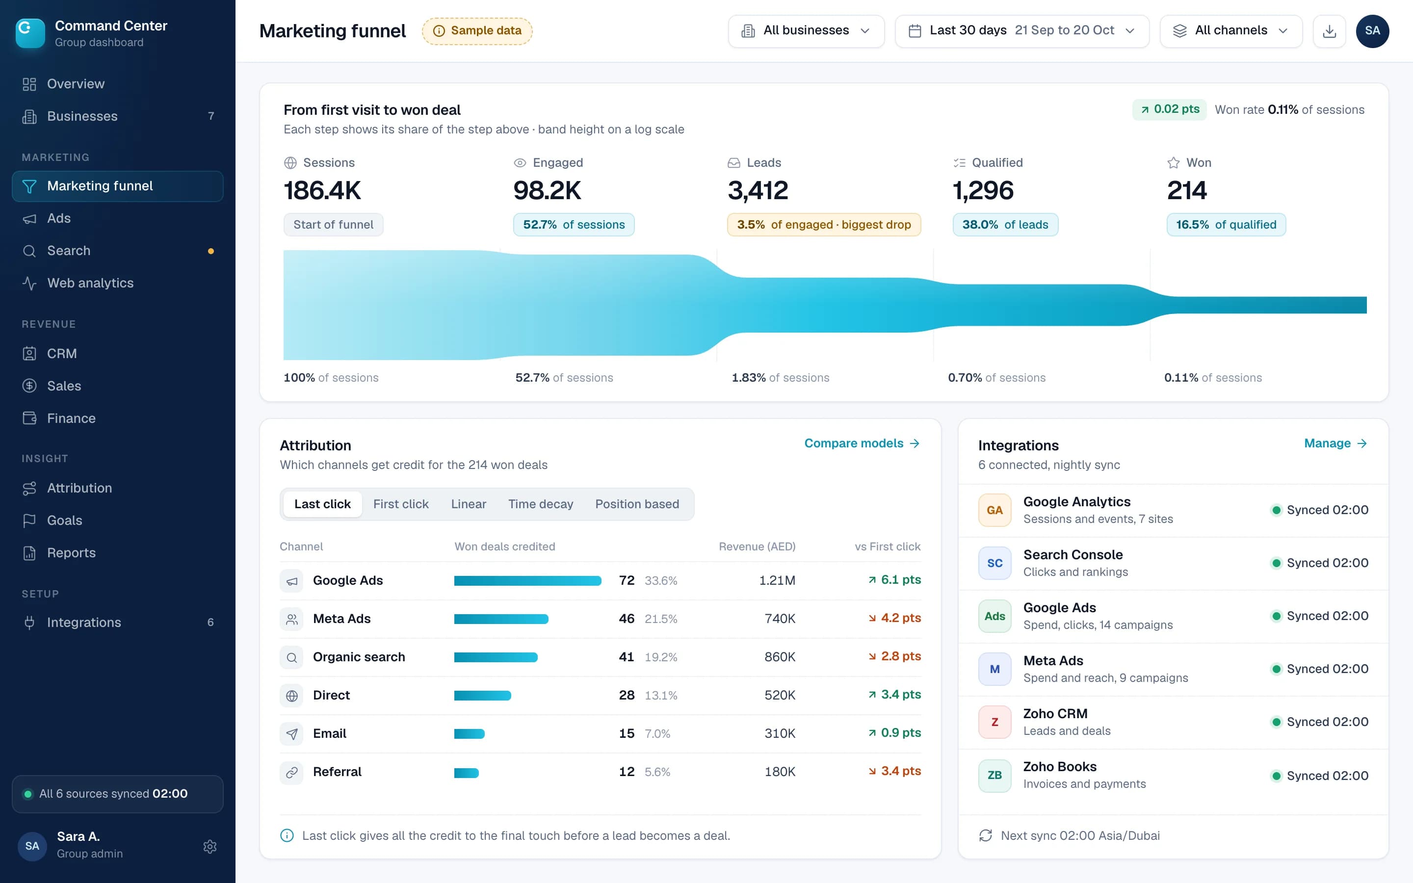Click the Zoho CRM Z icon

click(x=994, y=722)
